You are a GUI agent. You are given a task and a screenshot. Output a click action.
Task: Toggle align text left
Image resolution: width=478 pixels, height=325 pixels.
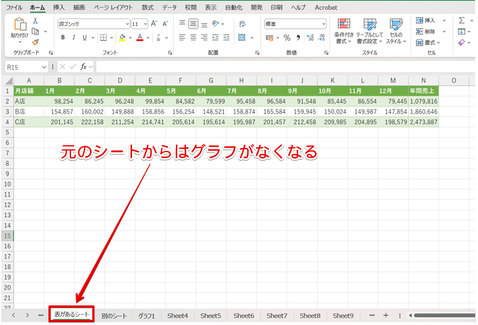pos(182,37)
